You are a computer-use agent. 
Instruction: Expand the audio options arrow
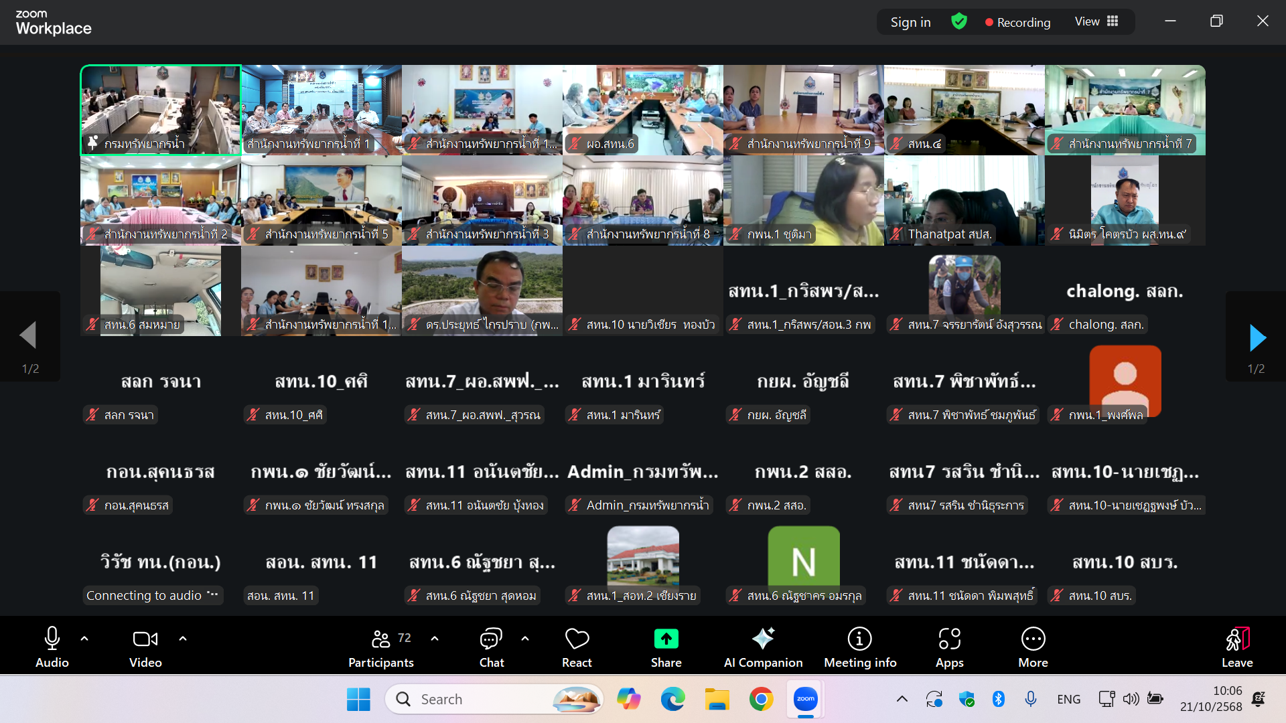click(x=84, y=639)
